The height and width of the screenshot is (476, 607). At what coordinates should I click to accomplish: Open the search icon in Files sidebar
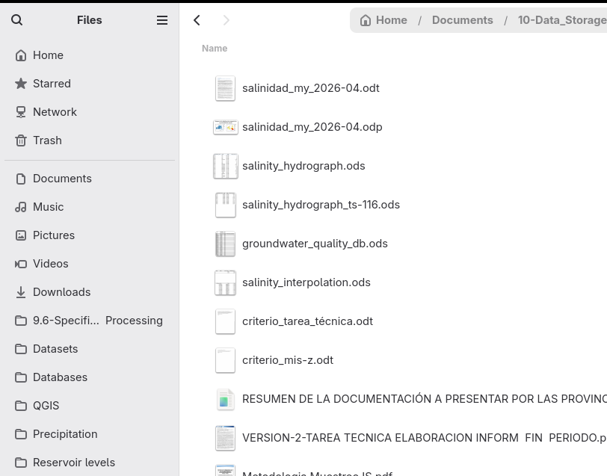(16, 19)
